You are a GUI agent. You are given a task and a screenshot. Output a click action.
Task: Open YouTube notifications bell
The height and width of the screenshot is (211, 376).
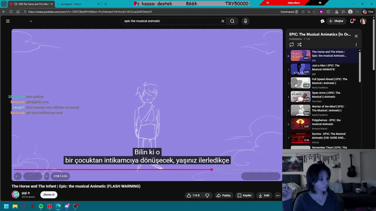pyautogui.click(x=352, y=21)
